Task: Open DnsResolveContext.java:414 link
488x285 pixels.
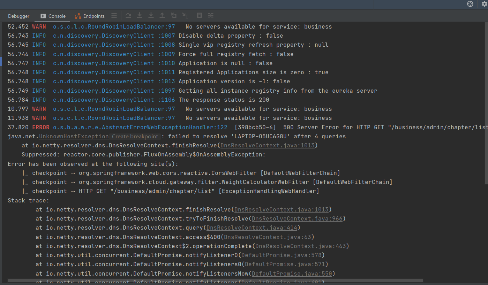Action: 251,228
